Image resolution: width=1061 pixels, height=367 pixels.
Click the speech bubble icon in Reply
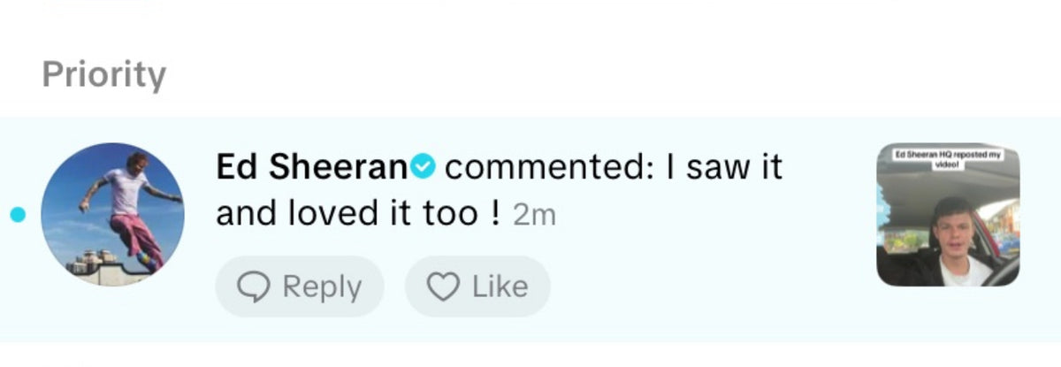(x=256, y=287)
